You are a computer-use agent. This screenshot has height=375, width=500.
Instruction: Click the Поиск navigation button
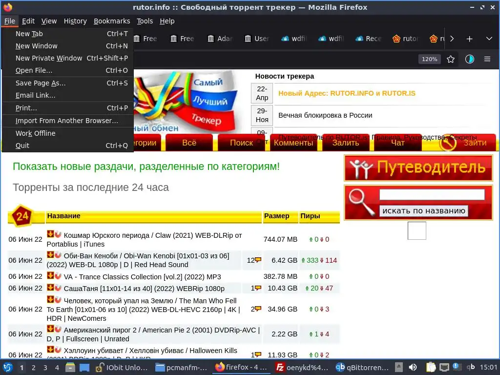(241, 143)
